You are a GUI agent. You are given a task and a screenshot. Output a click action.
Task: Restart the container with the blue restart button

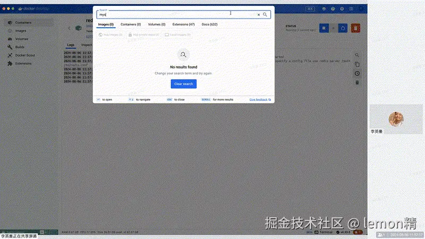pyautogui.click(x=343, y=28)
